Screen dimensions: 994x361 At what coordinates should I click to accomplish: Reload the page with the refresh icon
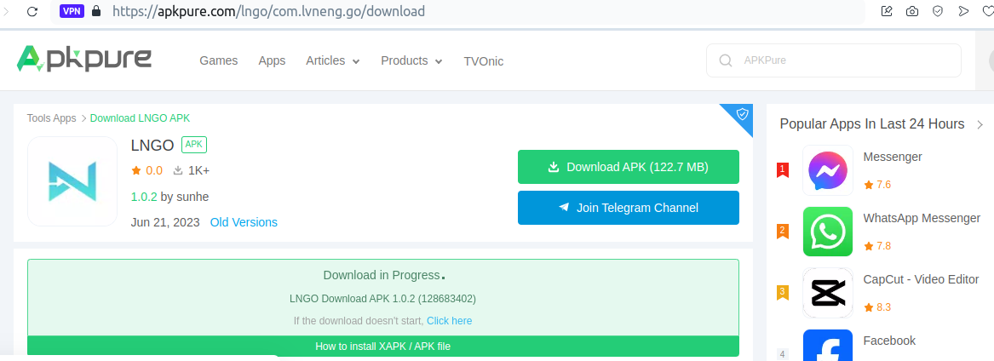32,12
